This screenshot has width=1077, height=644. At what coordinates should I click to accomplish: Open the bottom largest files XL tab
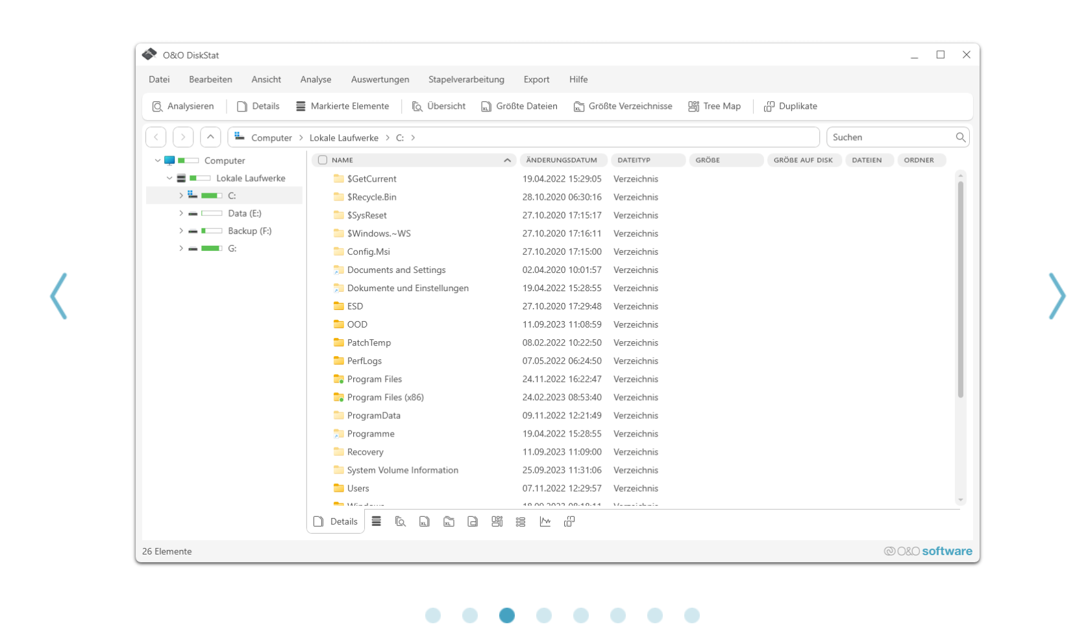point(424,521)
